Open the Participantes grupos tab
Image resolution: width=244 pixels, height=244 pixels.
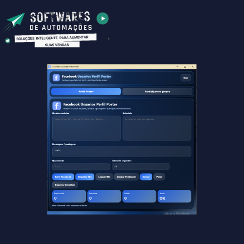click(157, 92)
